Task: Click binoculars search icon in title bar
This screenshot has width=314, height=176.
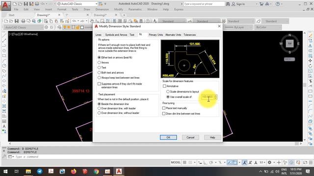Action: click(x=228, y=4)
